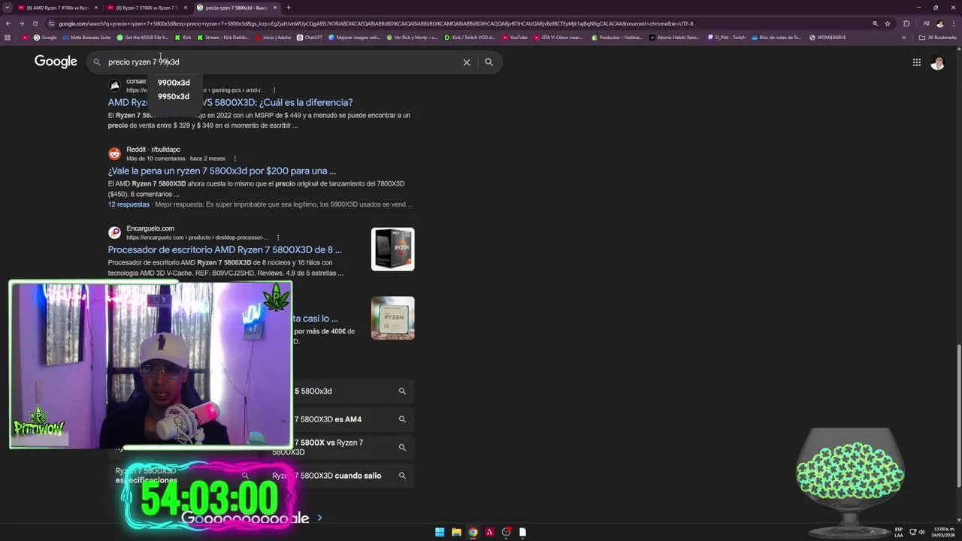Open the All Bookmarks folder

click(x=938, y=37)
